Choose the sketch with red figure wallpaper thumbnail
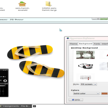Screen dimensions: 108x108 click(85, 77)
